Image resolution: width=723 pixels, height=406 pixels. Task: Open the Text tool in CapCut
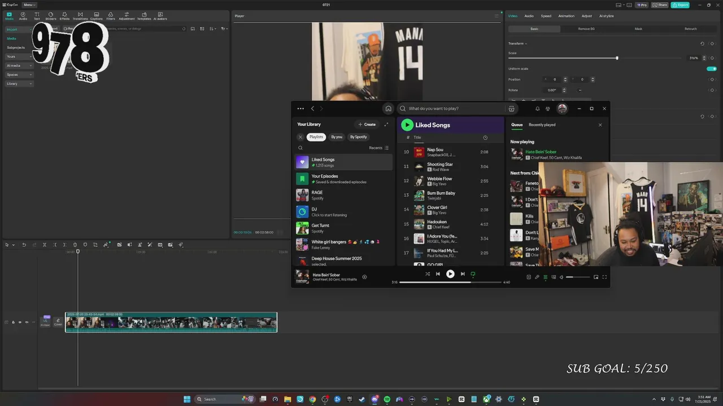(37, 16)
